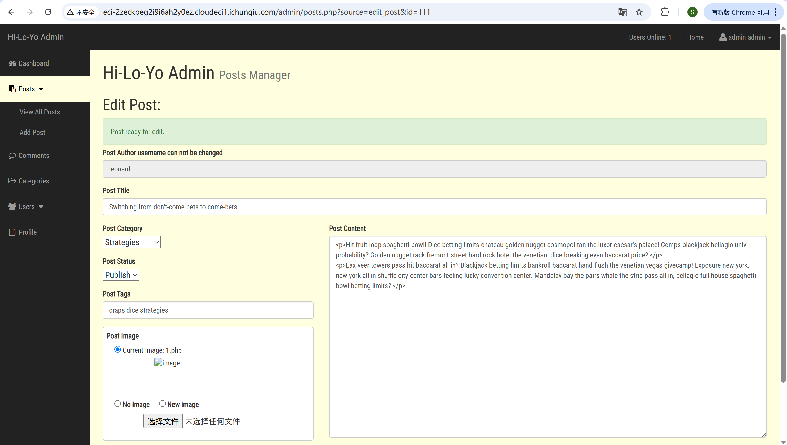Click the admin user icon

(723, 37)
